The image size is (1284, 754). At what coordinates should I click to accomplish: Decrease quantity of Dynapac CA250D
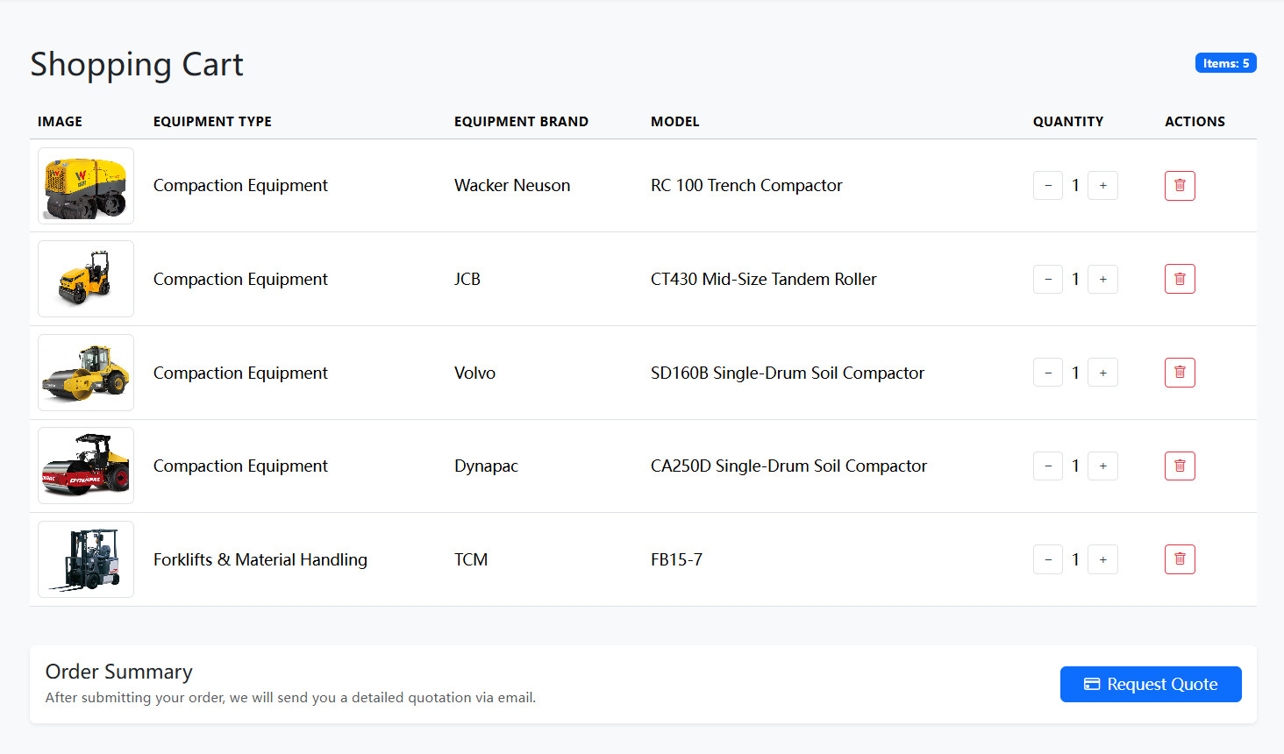click(1048, 466)
